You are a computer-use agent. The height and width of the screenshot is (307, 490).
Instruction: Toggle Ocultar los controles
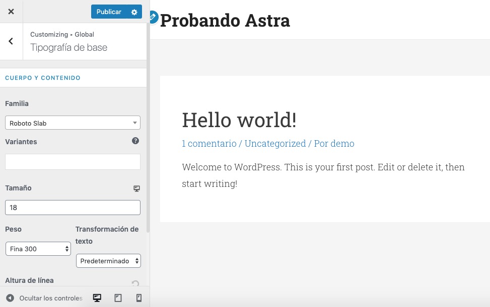click(x=50, y=297)
